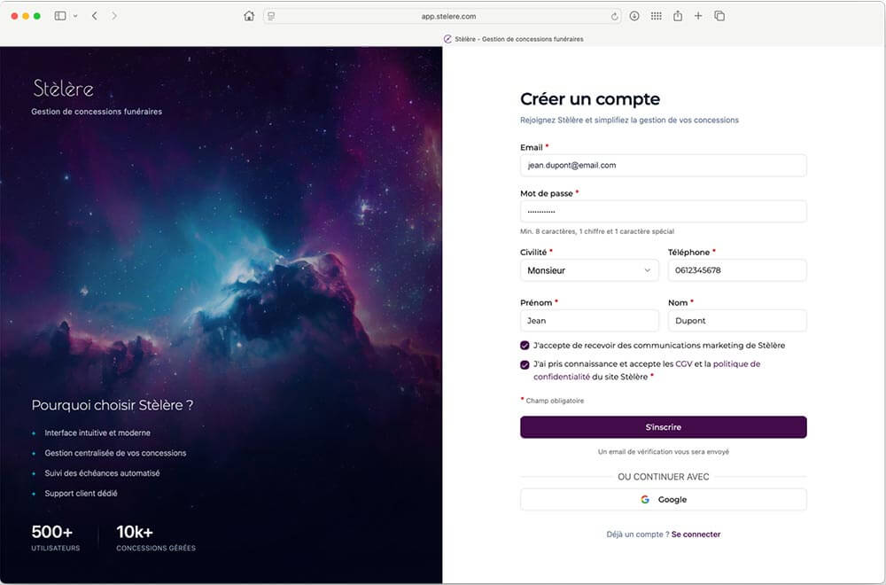Click the Créer un compte heading
This screenshot has width=886, height=585.
590,99
